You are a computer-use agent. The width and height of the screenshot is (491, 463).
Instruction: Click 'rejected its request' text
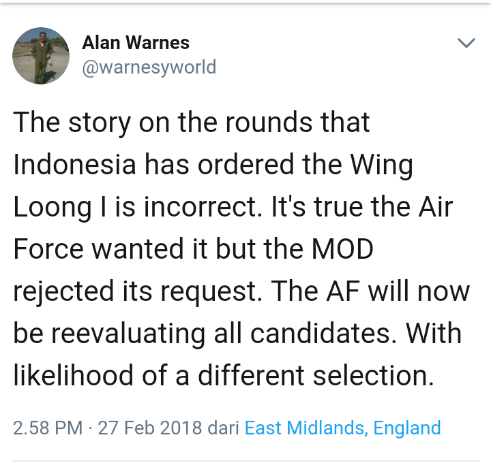138,291
